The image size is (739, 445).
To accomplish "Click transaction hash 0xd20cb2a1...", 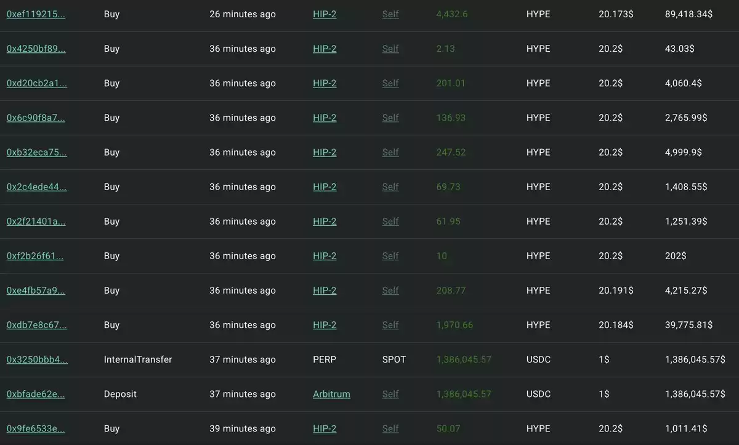I will coord(36,83).
